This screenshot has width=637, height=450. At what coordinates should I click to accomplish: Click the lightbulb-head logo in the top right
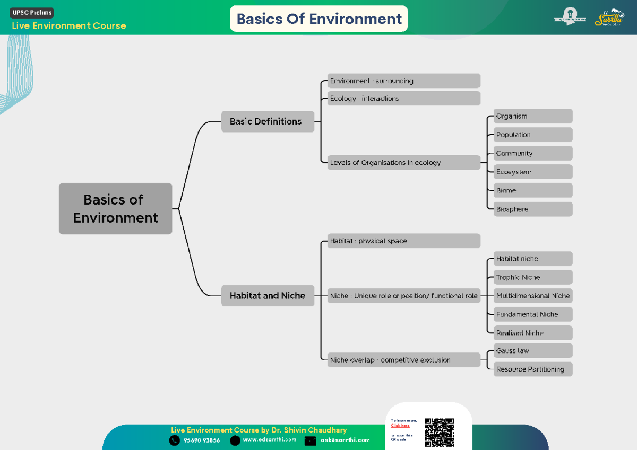[x=569, y=16]
